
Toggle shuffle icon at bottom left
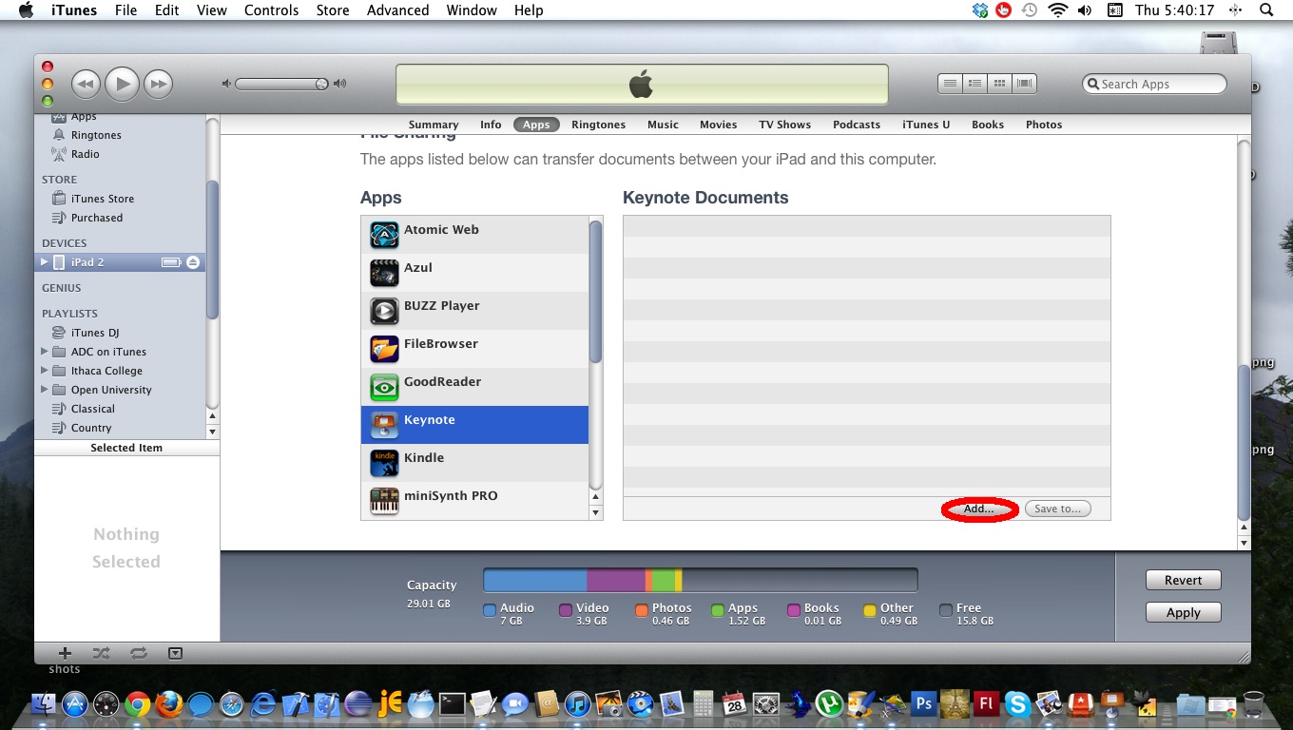102,653
